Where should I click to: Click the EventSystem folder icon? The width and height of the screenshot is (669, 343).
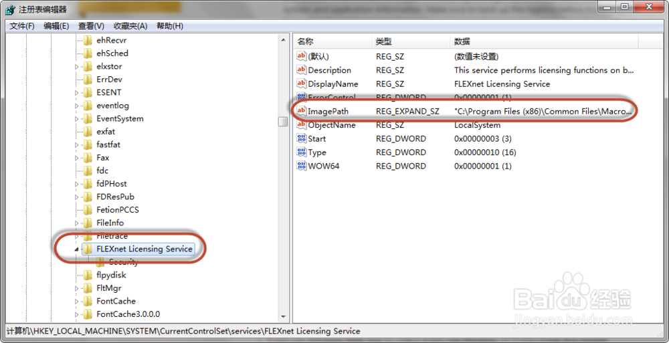click(x=88, y=118)
